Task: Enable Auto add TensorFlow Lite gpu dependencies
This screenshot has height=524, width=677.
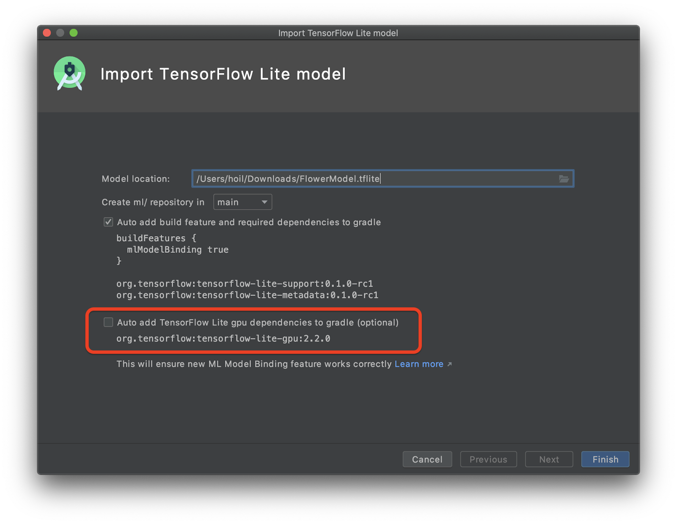Action: click(108, 322)
